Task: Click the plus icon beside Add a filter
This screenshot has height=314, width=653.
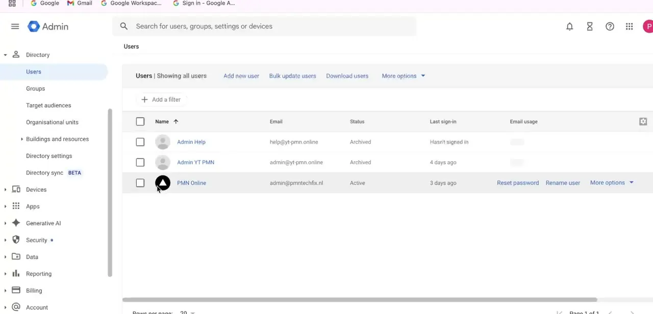Action: pos(144,99)
